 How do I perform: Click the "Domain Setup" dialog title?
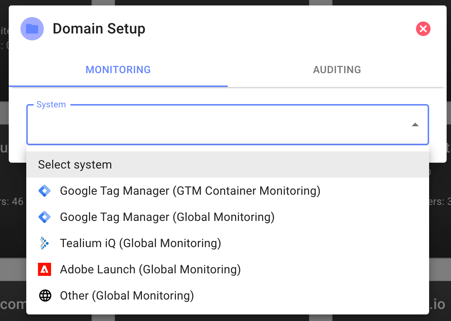[99, 29]
